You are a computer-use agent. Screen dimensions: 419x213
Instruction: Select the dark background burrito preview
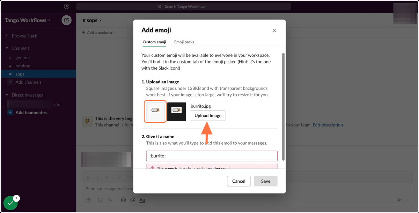[177, 112]
